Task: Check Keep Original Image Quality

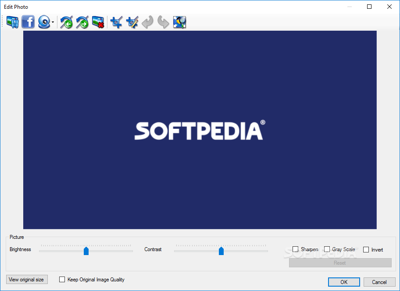Action: coord(62,280)
